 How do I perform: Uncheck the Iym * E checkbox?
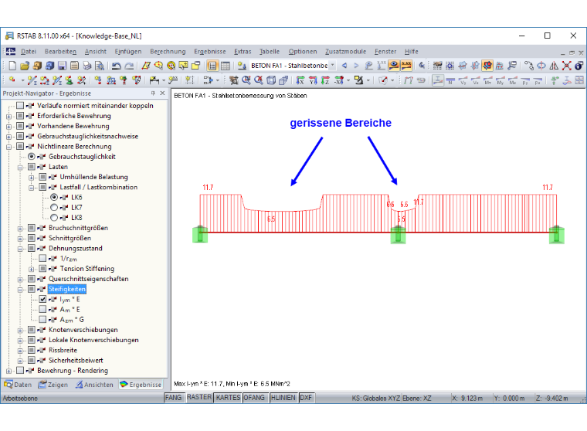click(x=42, y=299)
